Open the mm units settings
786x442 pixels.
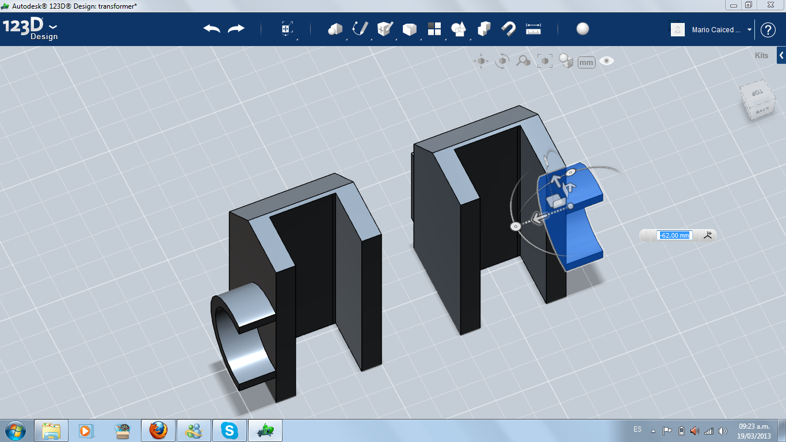click(586, 62)
